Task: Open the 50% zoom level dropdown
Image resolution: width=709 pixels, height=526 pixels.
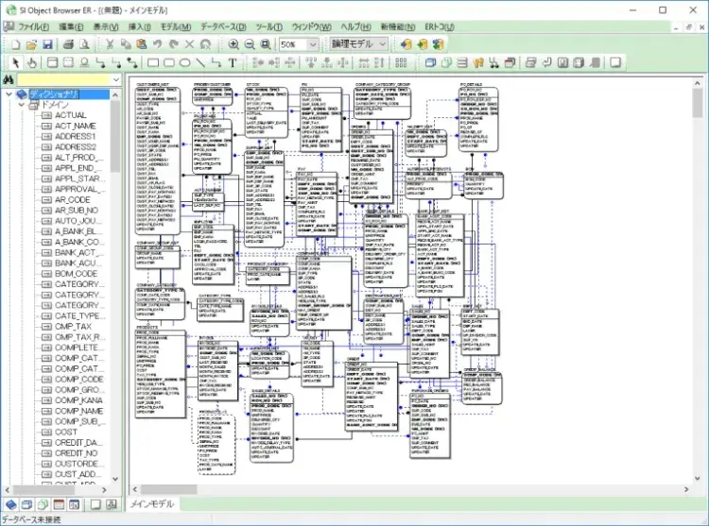Action: [x=313, y=43]
